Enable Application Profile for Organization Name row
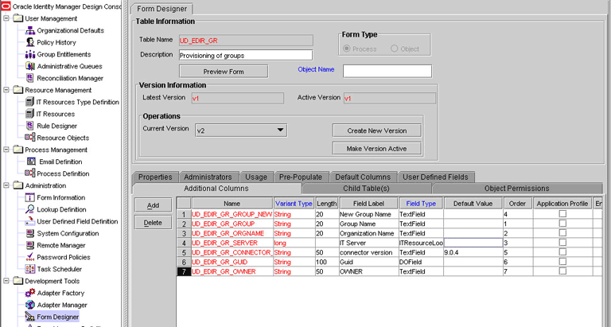The image size is (611, 327). 562,232
